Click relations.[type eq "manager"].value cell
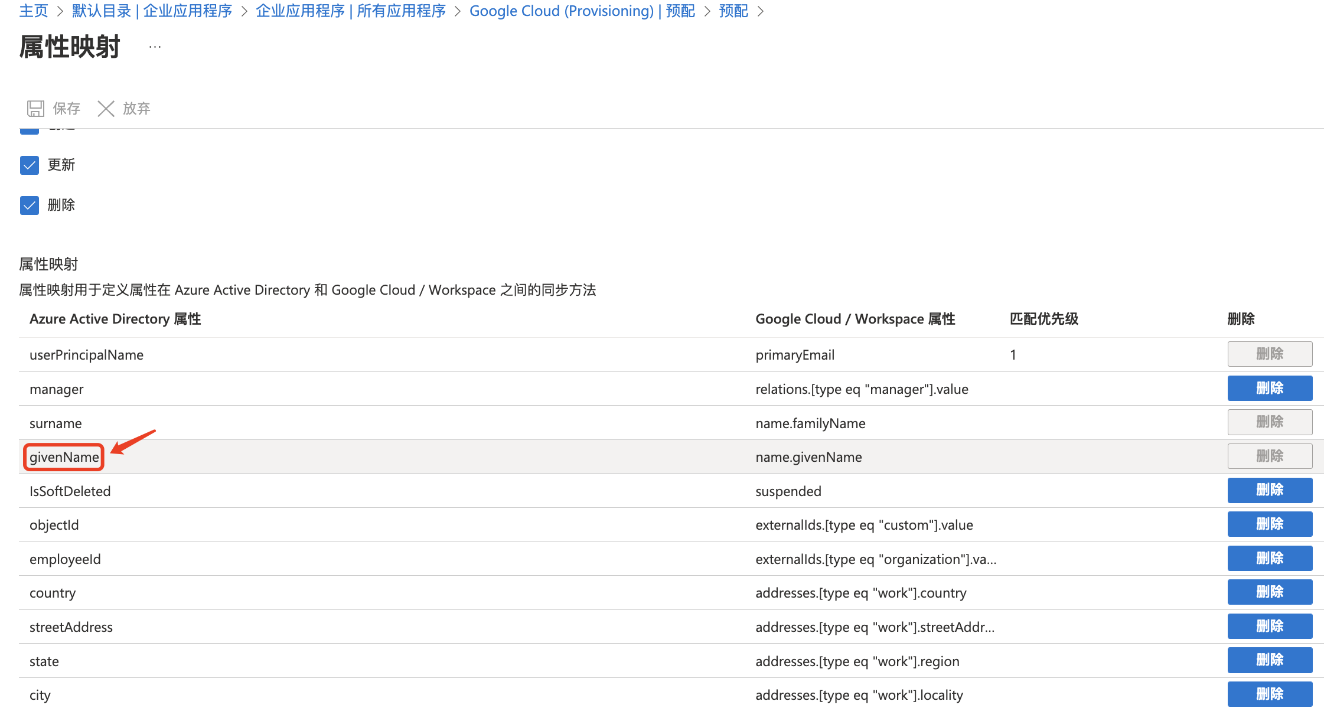Image resolution: width=1324 pixels, height=711 pixels. coord(862,389)
